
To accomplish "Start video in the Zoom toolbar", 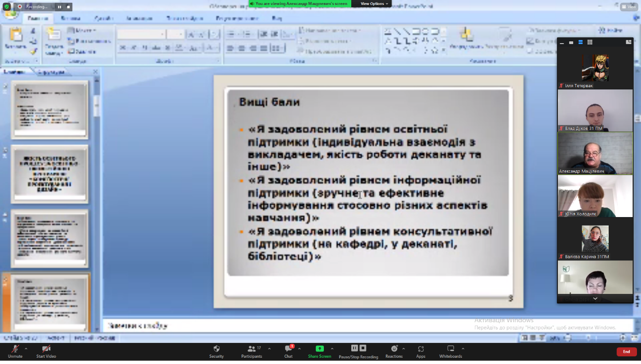I will tap(46, 351).
